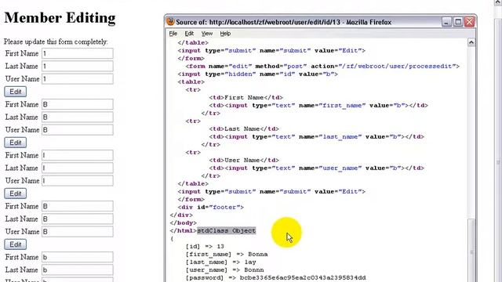This screenshot has height=282, width=502.
Task: Click the hidden input 'id' source line
Action: [258, 74]
